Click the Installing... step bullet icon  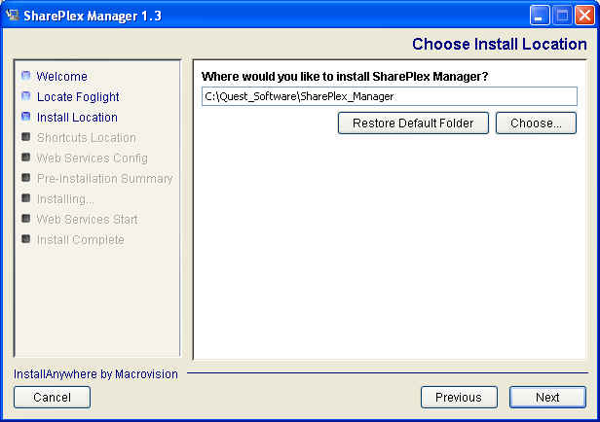tap(25, 197)
